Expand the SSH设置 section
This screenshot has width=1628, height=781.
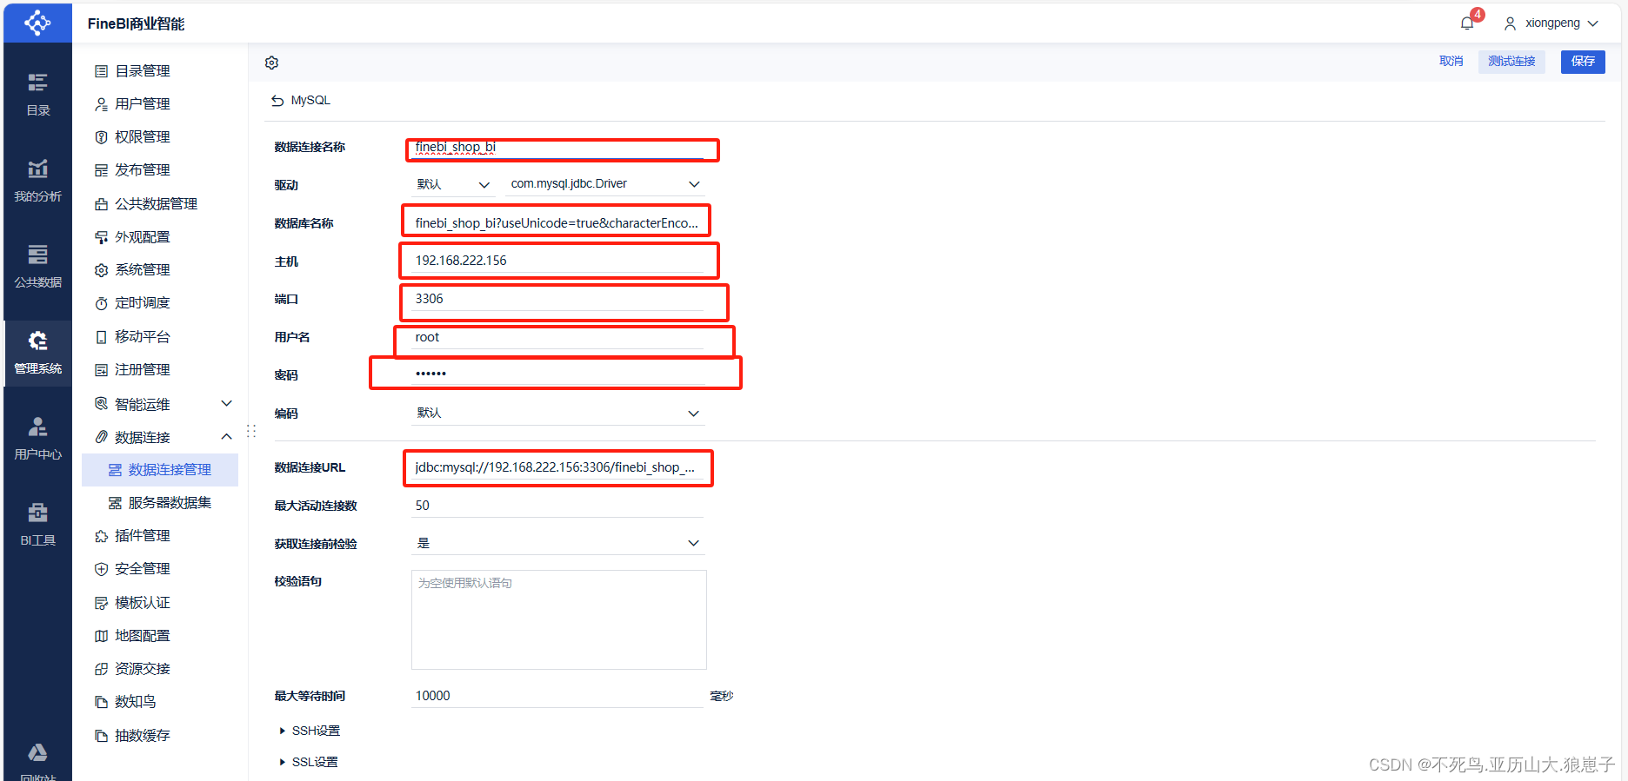pyautogui.click(x=309, y=731)
